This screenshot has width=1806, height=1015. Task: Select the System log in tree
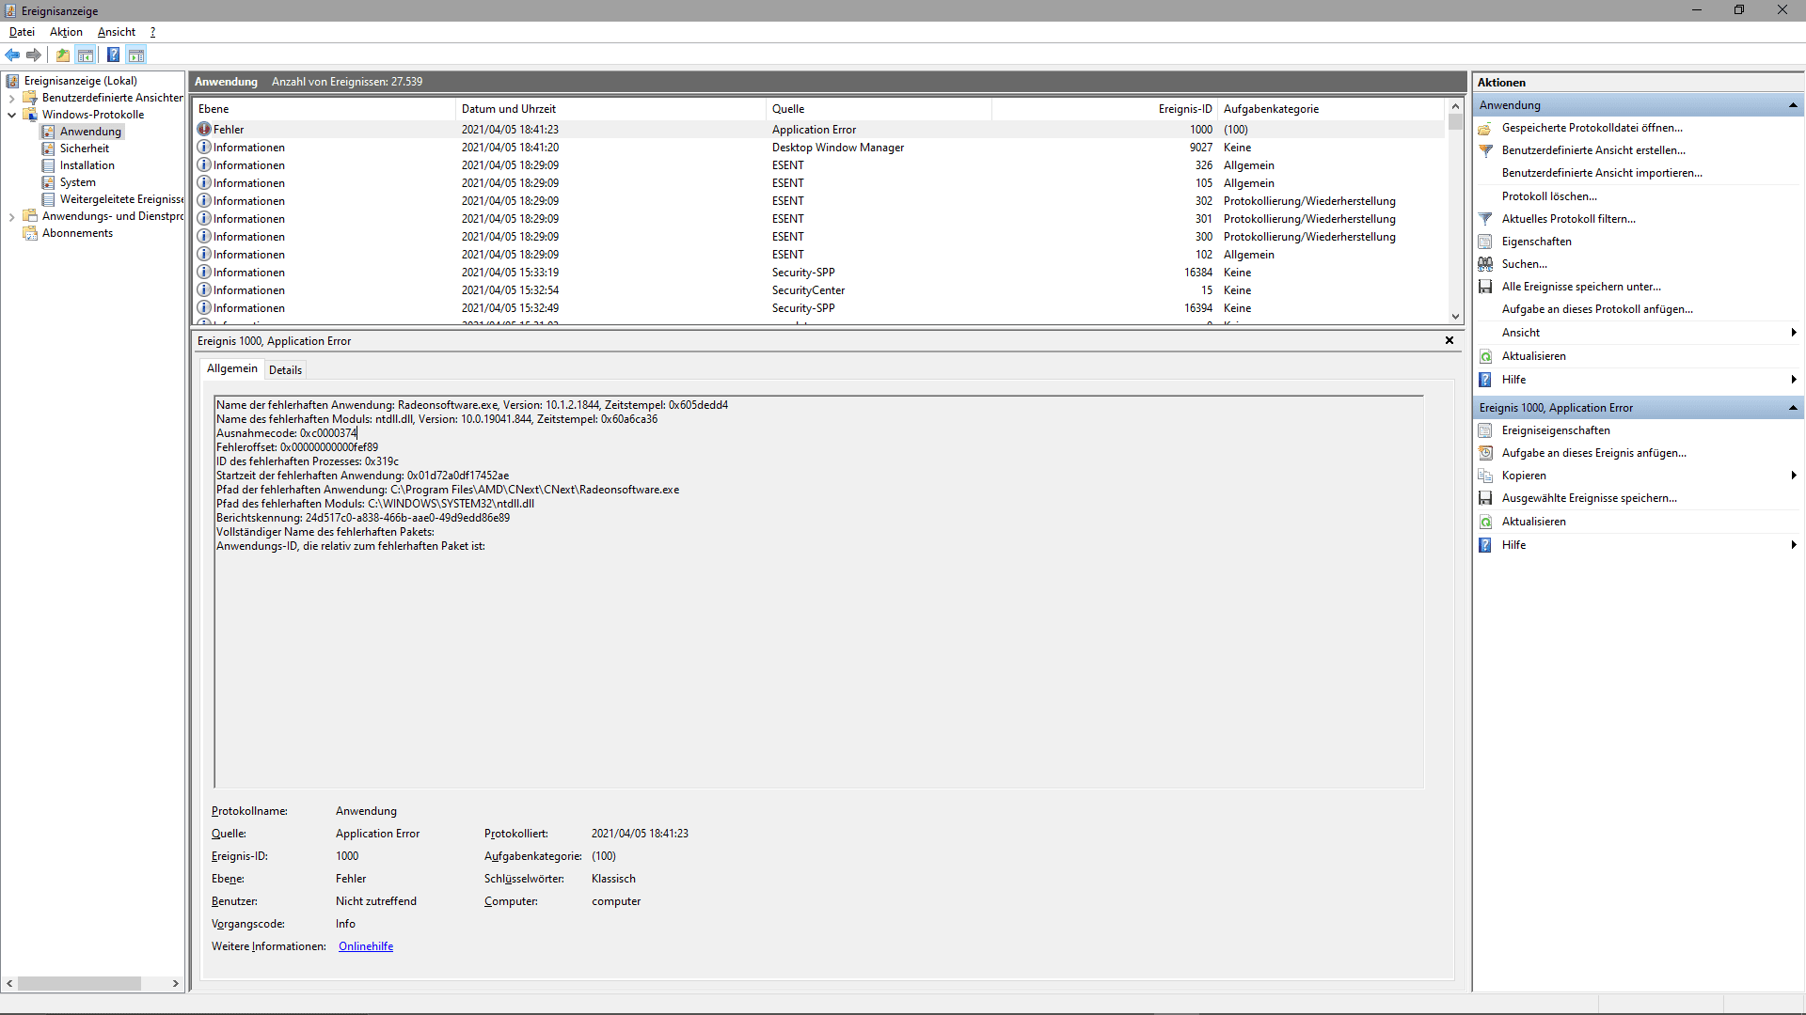pyautogui.click(x=78, y=182)
